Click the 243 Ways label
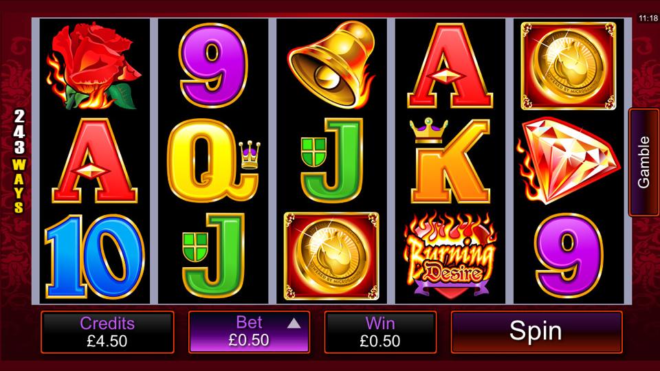Viewport: 660px width, 371px height. point(19,161)
